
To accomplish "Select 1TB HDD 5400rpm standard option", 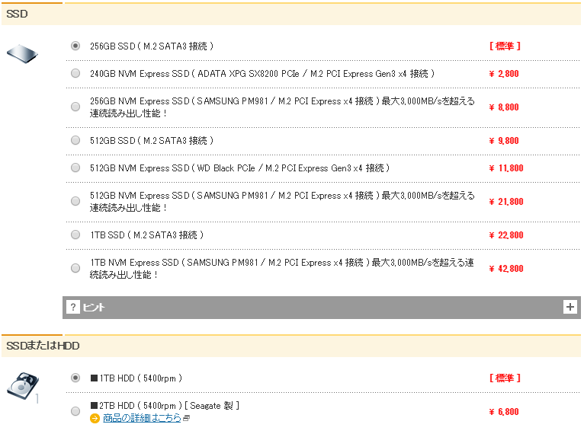I will [75, 378].
